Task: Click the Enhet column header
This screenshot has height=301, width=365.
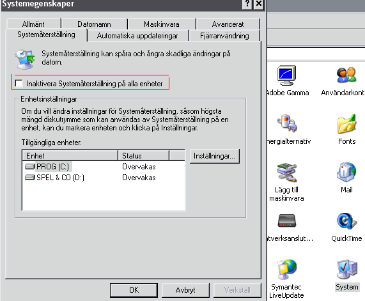Action: pyautogui.click(x=70, y=155)
